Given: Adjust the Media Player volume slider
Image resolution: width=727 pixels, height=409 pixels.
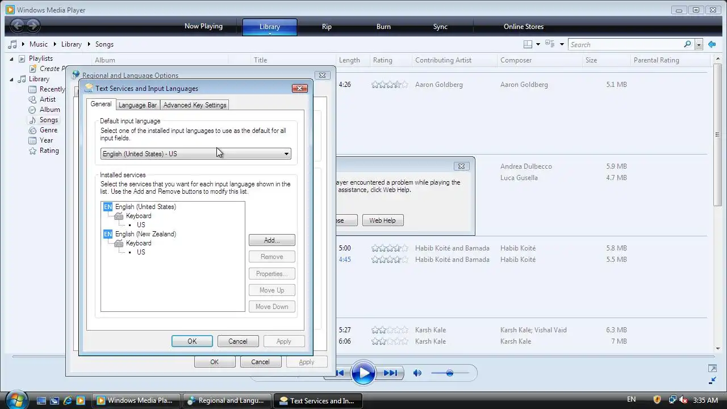Looking at the screenshot, I should 450,373.
